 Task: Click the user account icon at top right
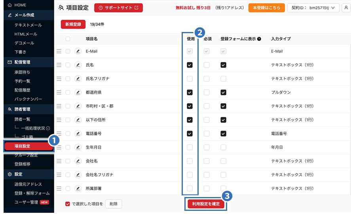[x=346, y=8]
